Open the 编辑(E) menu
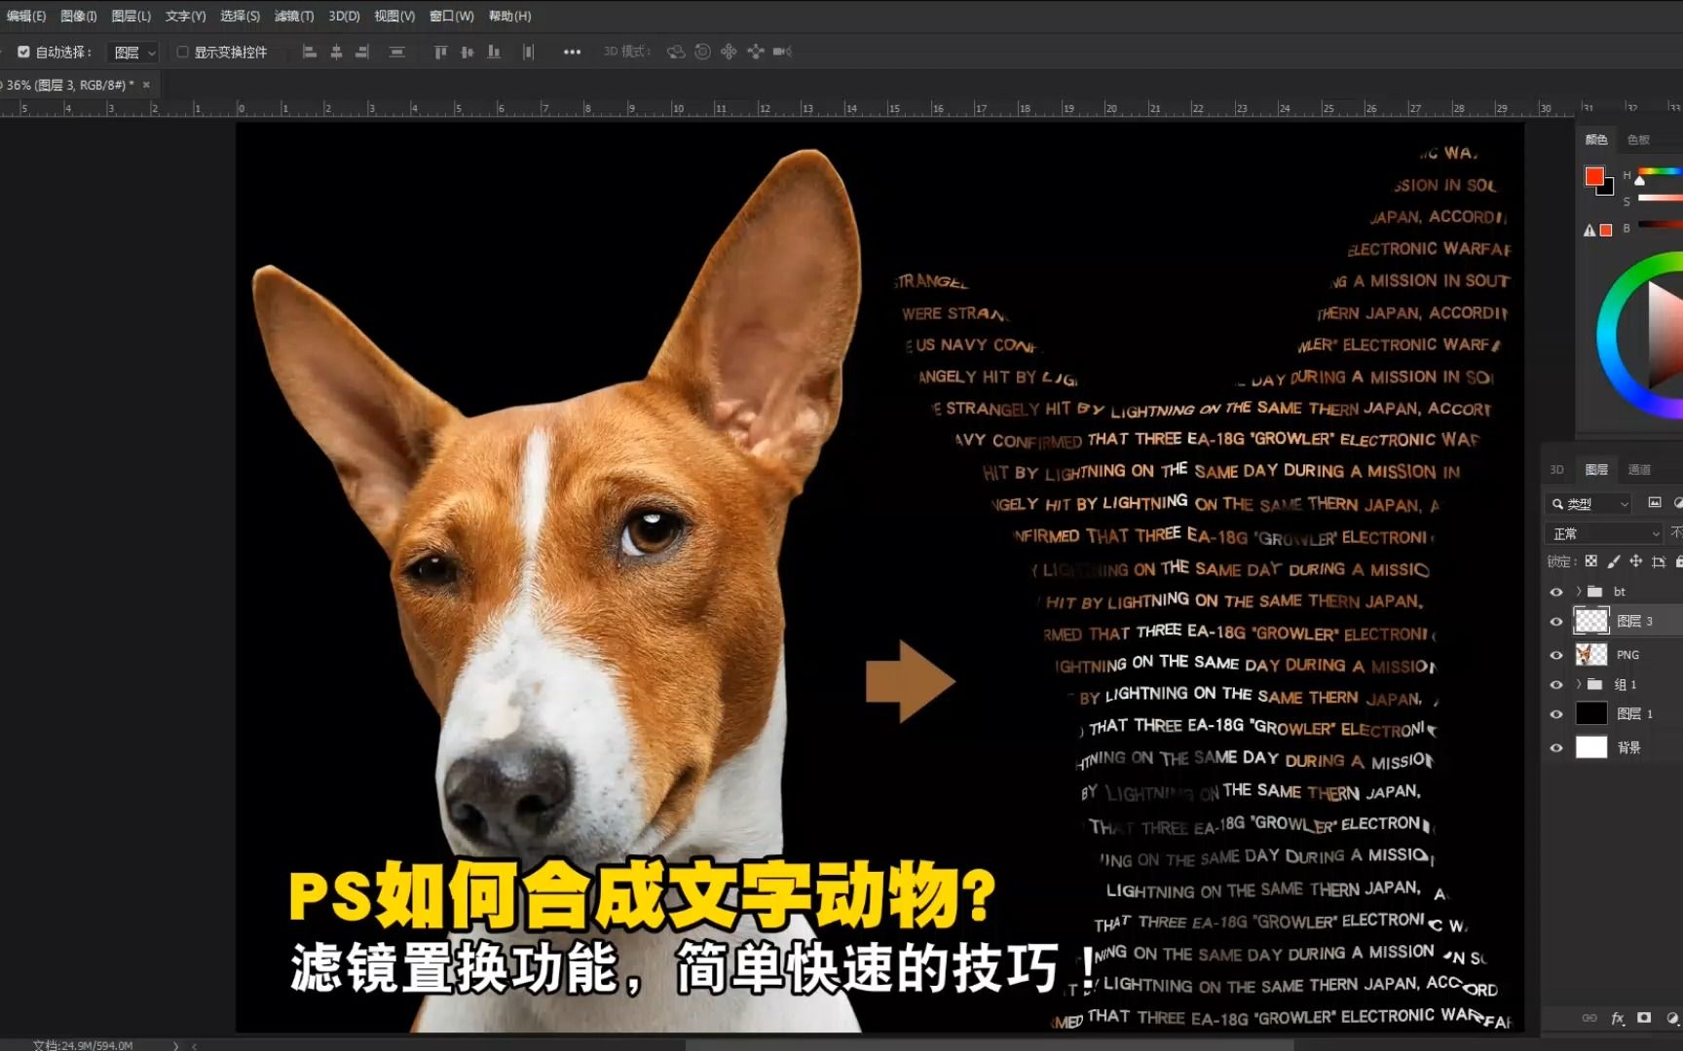 pos(25,16)
